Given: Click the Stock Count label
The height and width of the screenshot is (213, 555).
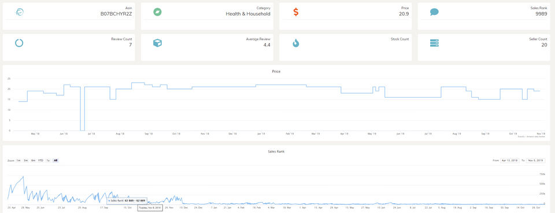Looking at the screenshot, I should click(399, 39).
